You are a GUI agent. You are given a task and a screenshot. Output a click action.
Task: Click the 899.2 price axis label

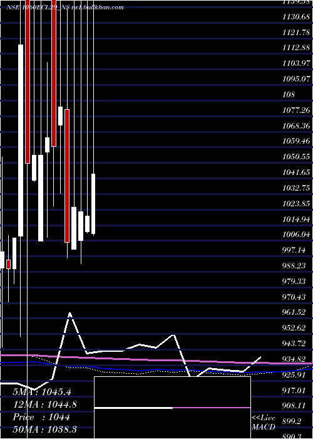[x=292, y=421]
